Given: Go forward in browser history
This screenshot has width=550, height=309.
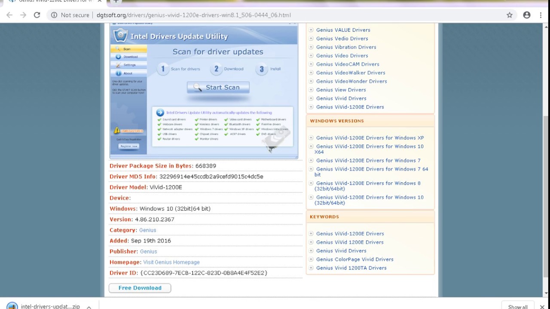Looking at the screenshot, I should (x=23, y=15).
